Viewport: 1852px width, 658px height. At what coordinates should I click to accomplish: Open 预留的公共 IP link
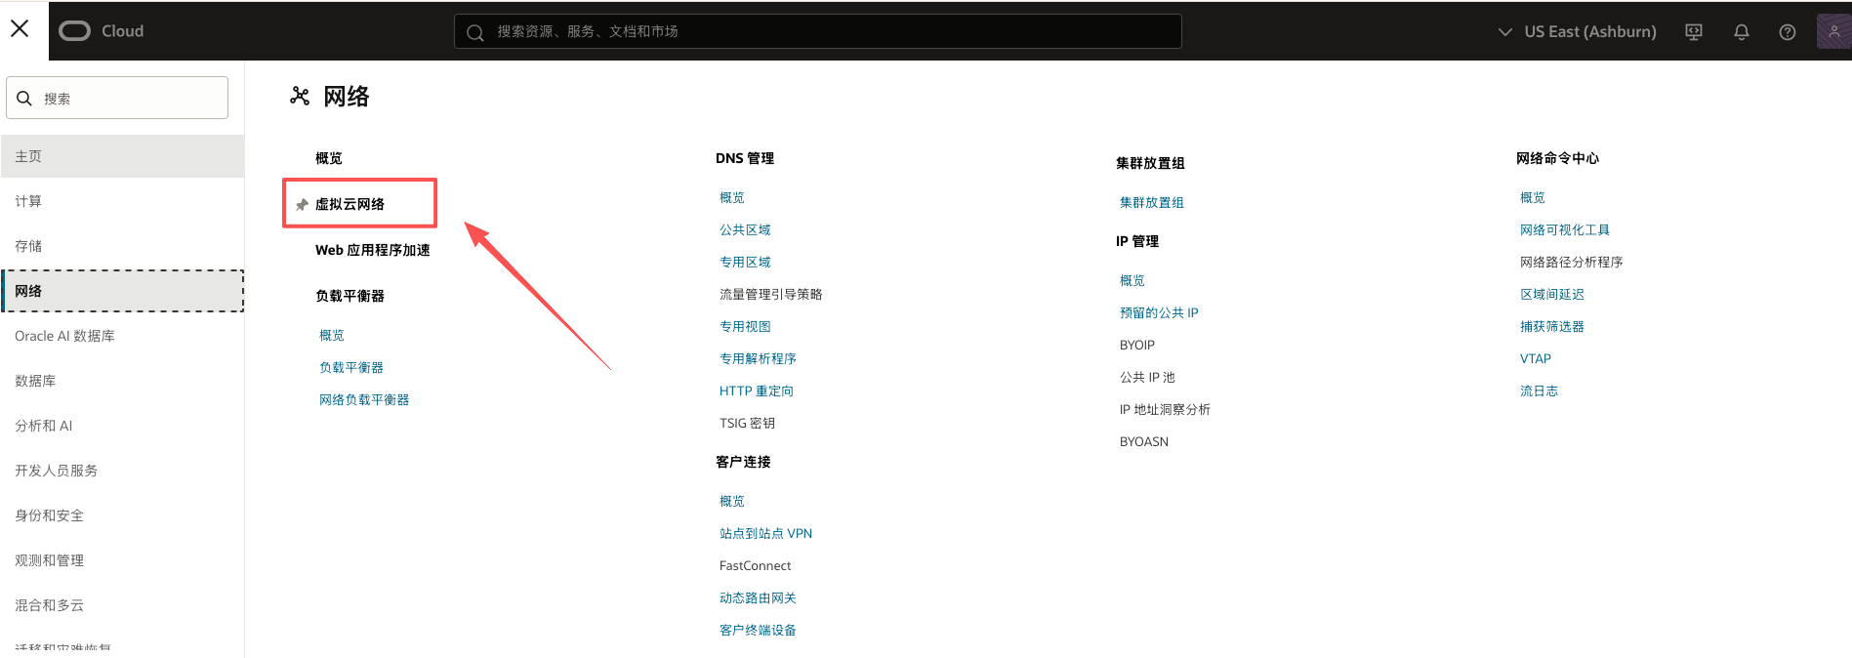(x=1158, y=312)
